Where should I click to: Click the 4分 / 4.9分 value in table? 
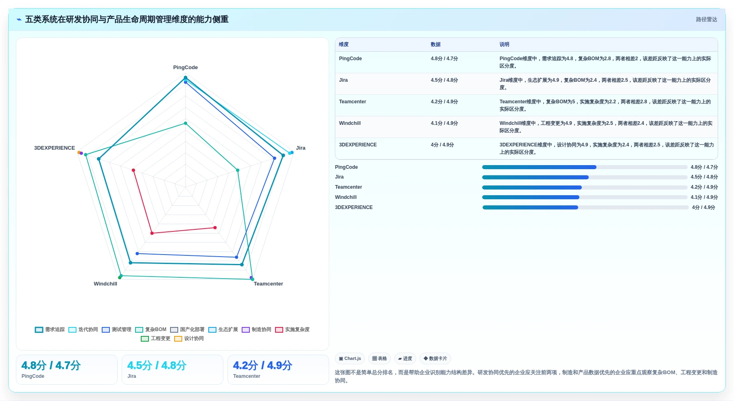tap(442, 145)
